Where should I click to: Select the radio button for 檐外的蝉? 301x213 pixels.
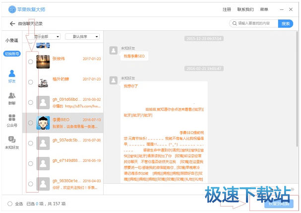coord(31,82)
